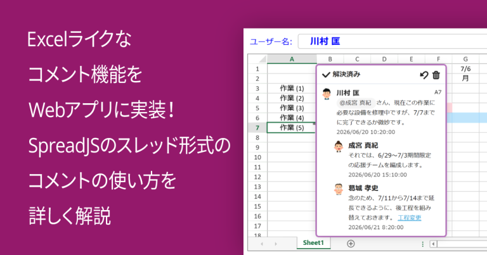The height and width of the screenshot is (255, 487).
Task: Open the Sheet1 tab
Action: 313,242
